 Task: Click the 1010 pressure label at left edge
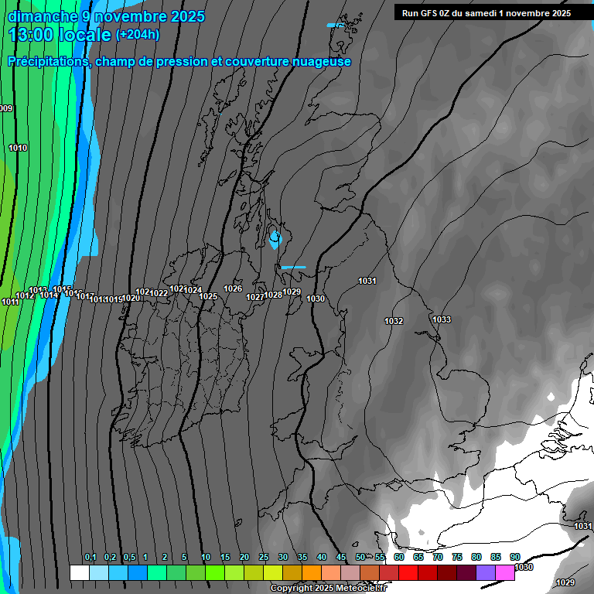coord(18,148)
